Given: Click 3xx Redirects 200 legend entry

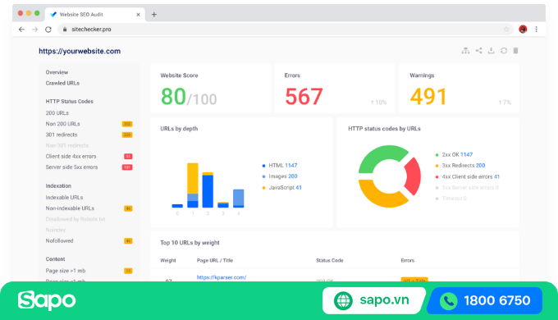Looking at the screenshot, I should [x=460, y=166].
